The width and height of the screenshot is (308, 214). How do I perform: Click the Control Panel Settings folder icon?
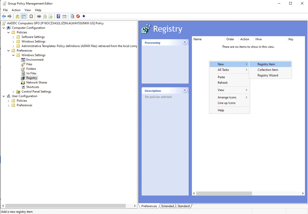point(18,92)
